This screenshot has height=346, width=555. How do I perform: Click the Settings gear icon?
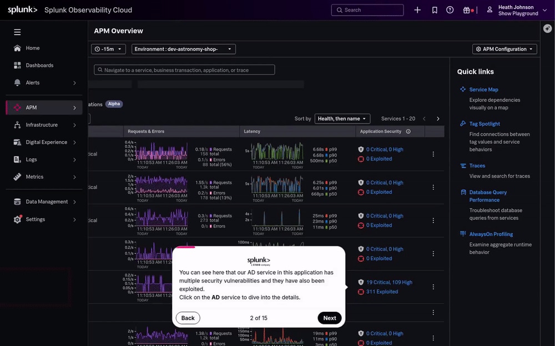point(17,219)
